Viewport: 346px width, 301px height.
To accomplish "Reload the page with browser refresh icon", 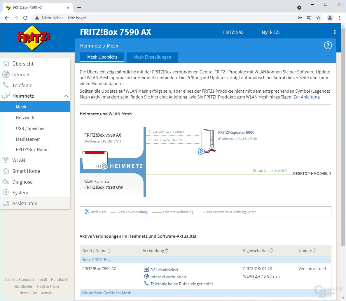I will pos(25,18).
